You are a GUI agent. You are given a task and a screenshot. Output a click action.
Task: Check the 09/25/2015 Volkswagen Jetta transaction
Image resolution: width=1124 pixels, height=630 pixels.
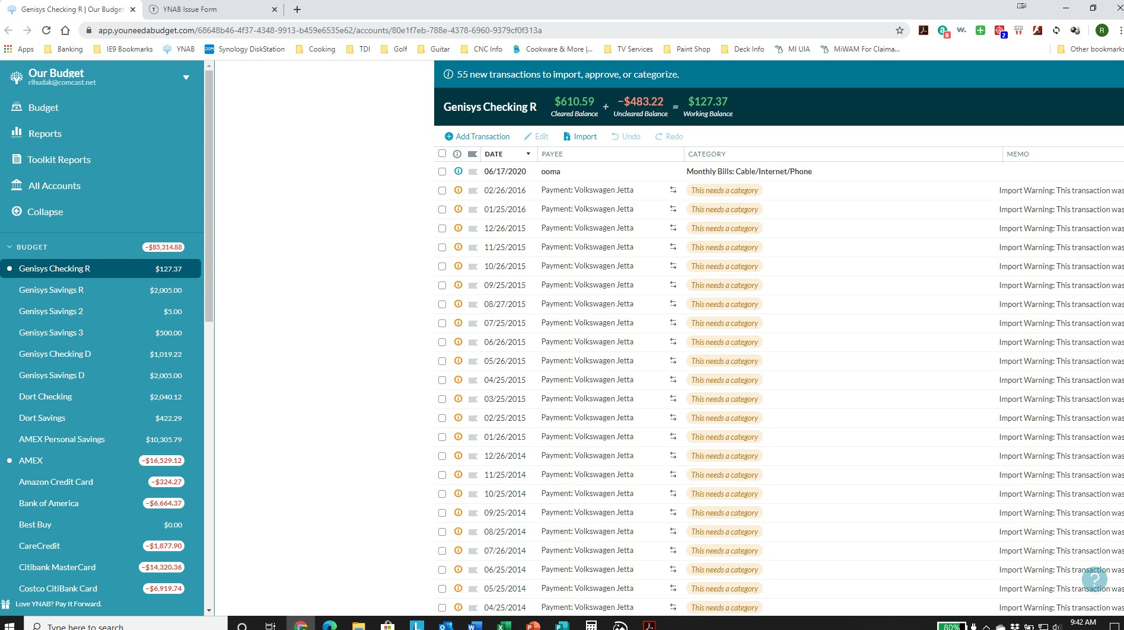click(x=442, y=285)
